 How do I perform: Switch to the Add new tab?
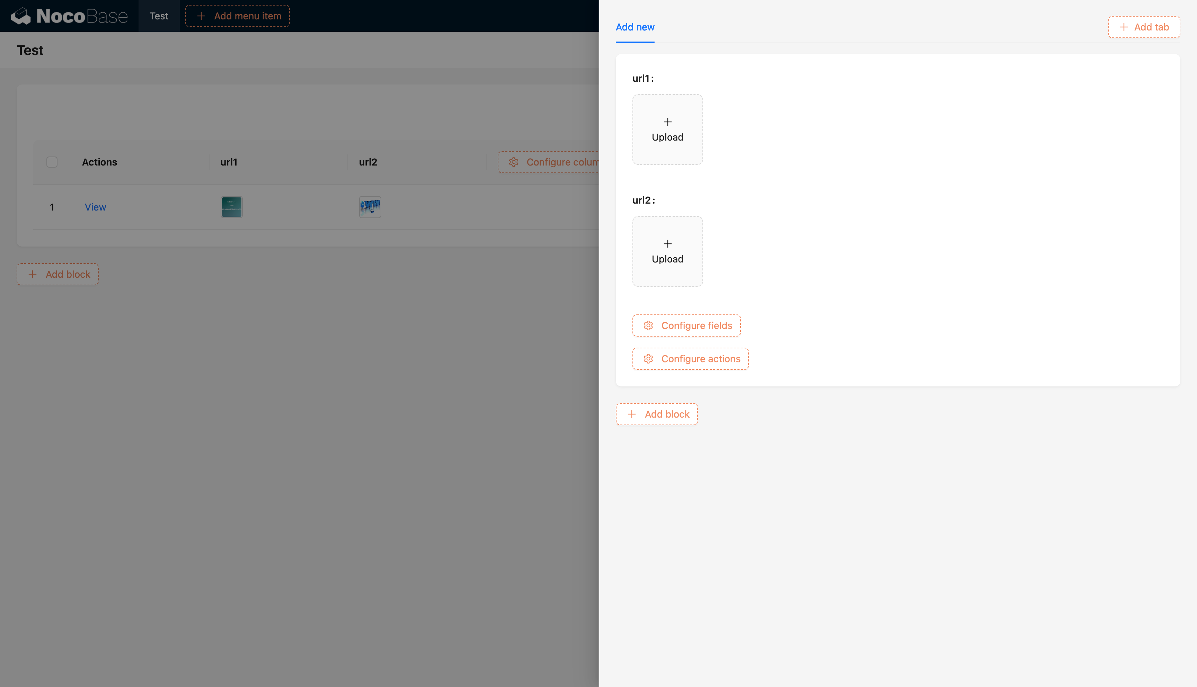click(635, 27)
